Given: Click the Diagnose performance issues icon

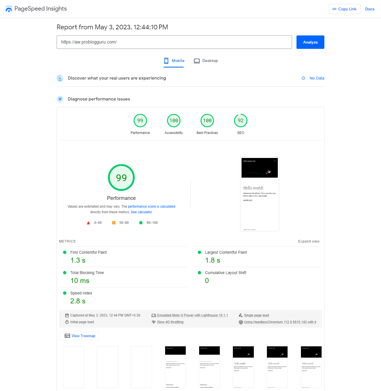Looking at the screenshot, I should click(x=60, y=99).
